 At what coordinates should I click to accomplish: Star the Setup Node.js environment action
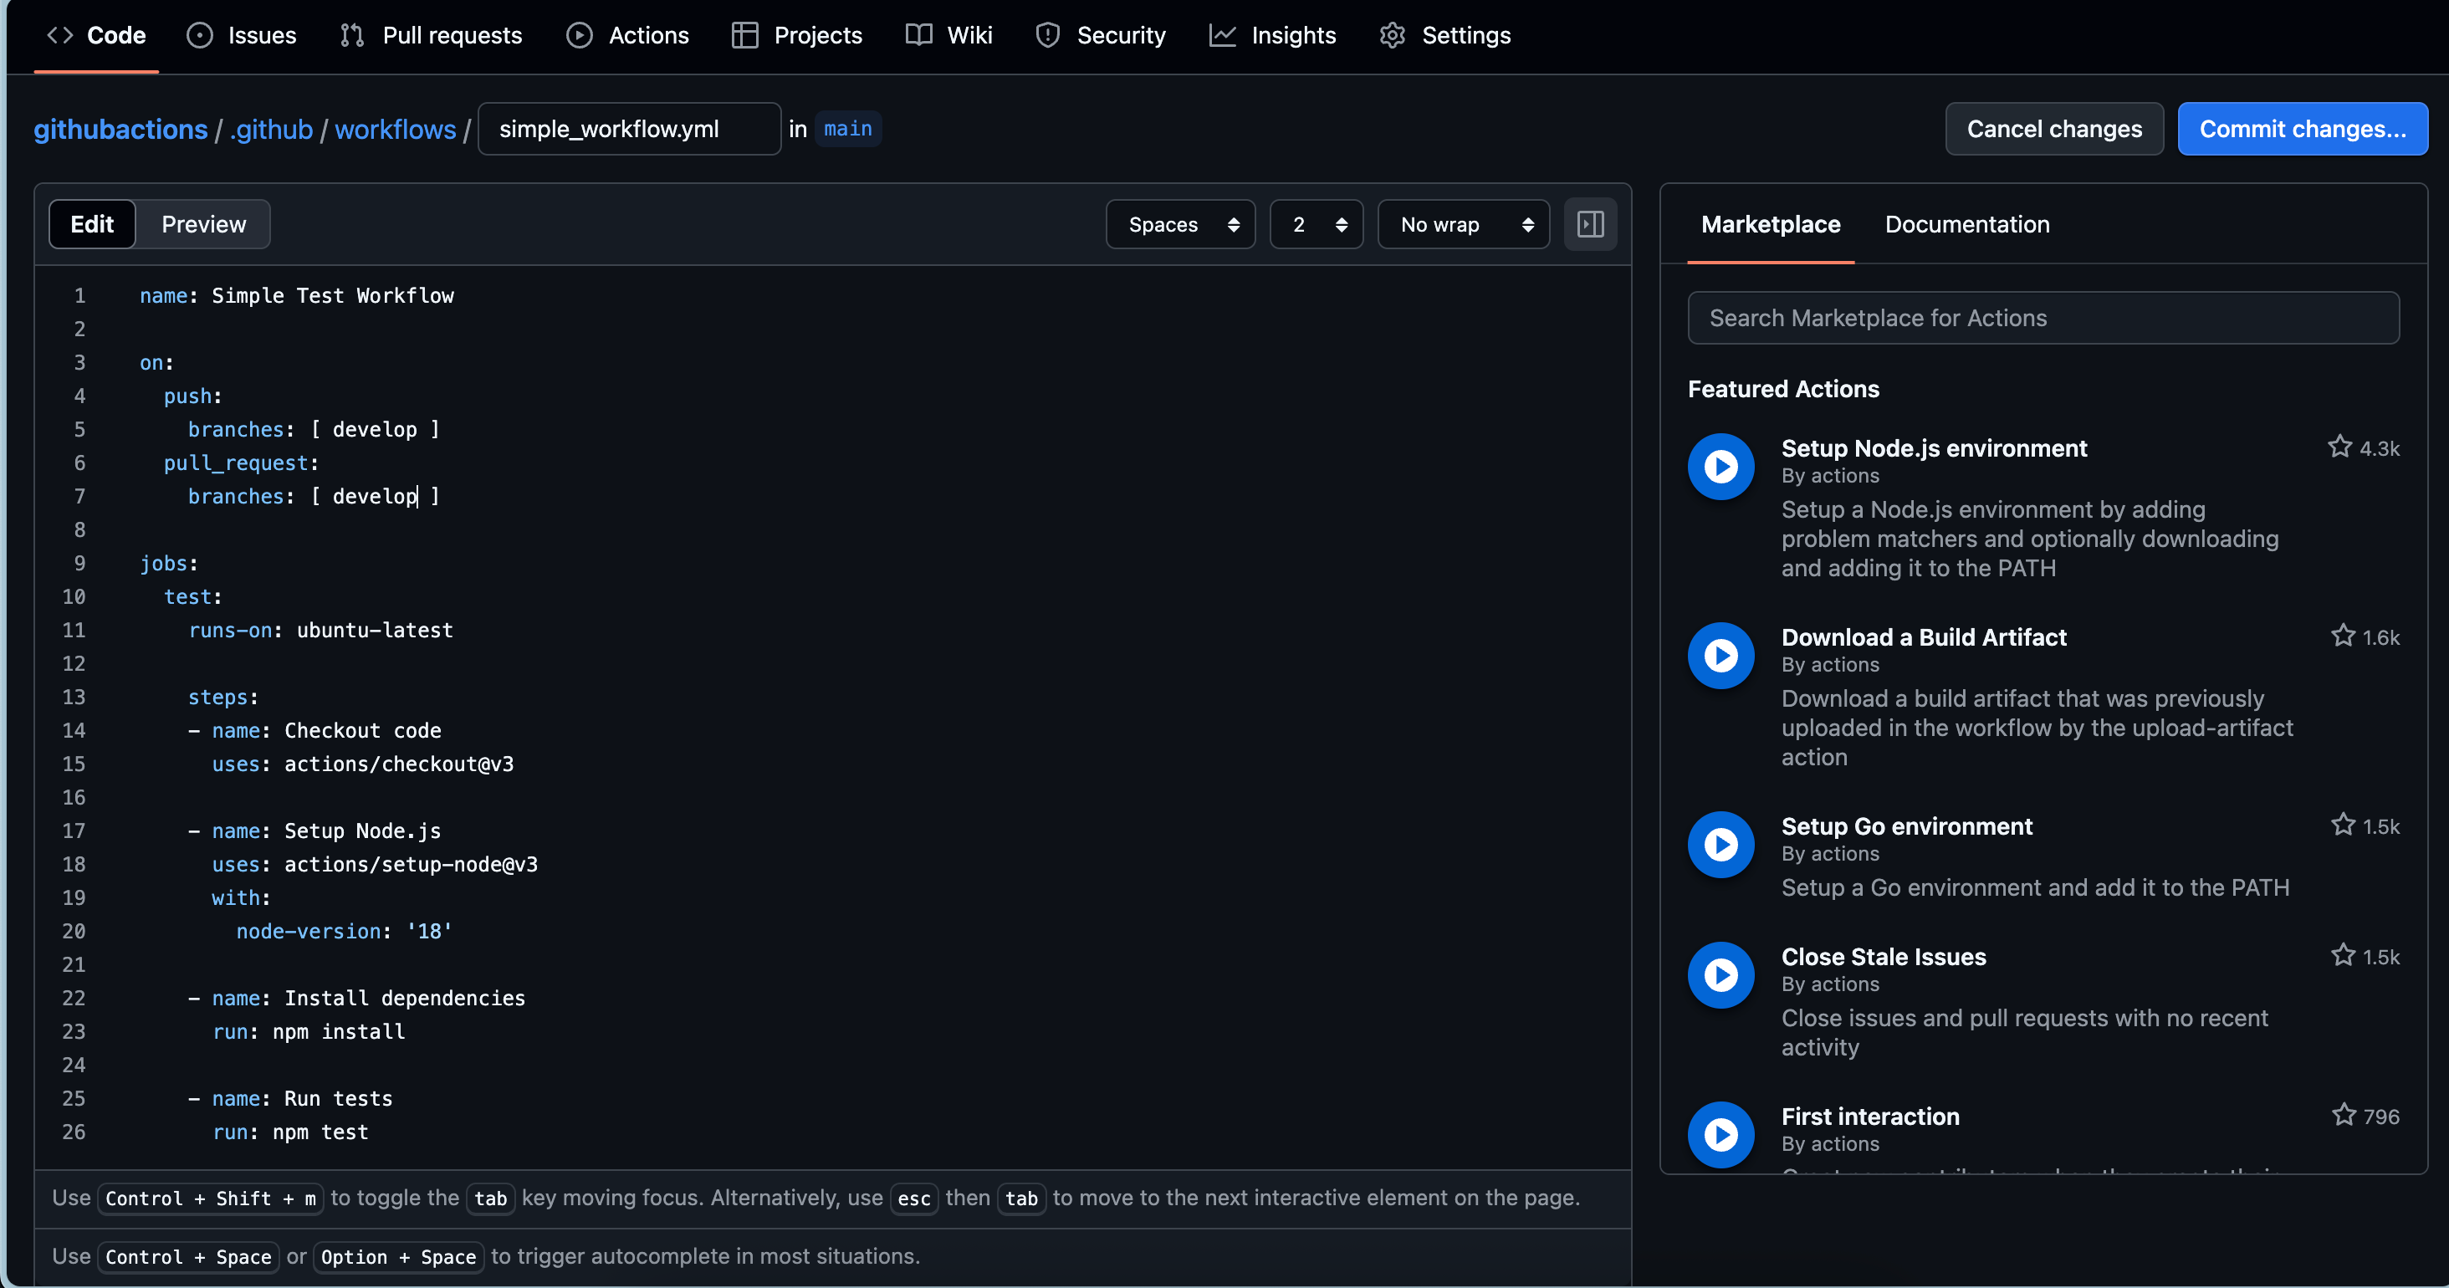tap(2339, 447)
